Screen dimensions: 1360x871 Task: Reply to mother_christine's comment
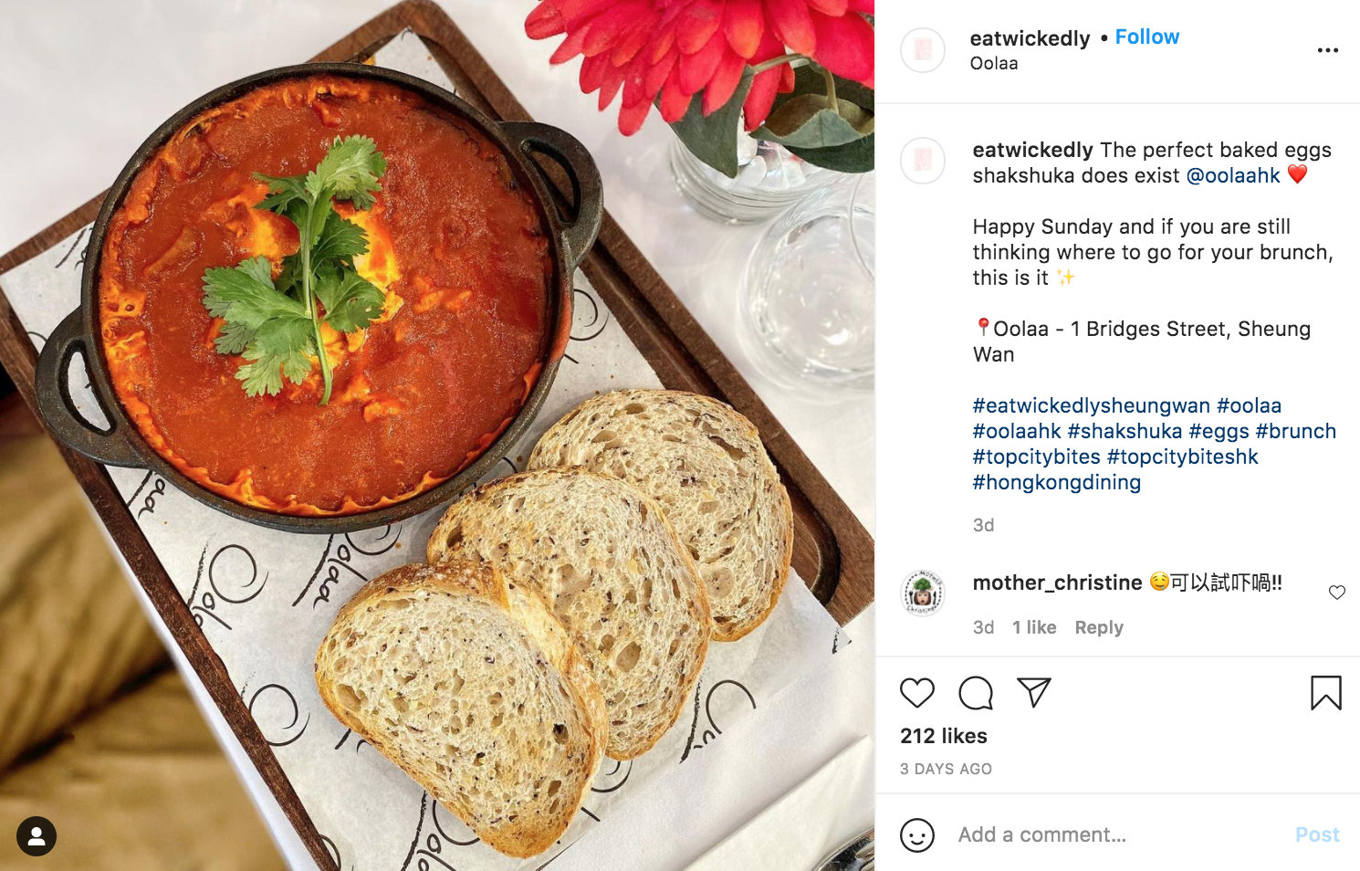(1099, 627)
